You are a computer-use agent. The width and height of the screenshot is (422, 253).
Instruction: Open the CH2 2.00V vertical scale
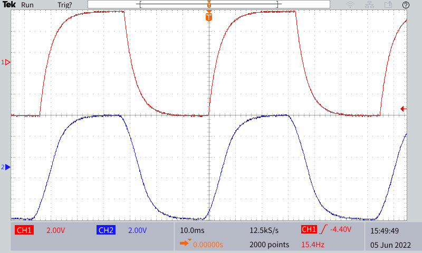(137, 230)
